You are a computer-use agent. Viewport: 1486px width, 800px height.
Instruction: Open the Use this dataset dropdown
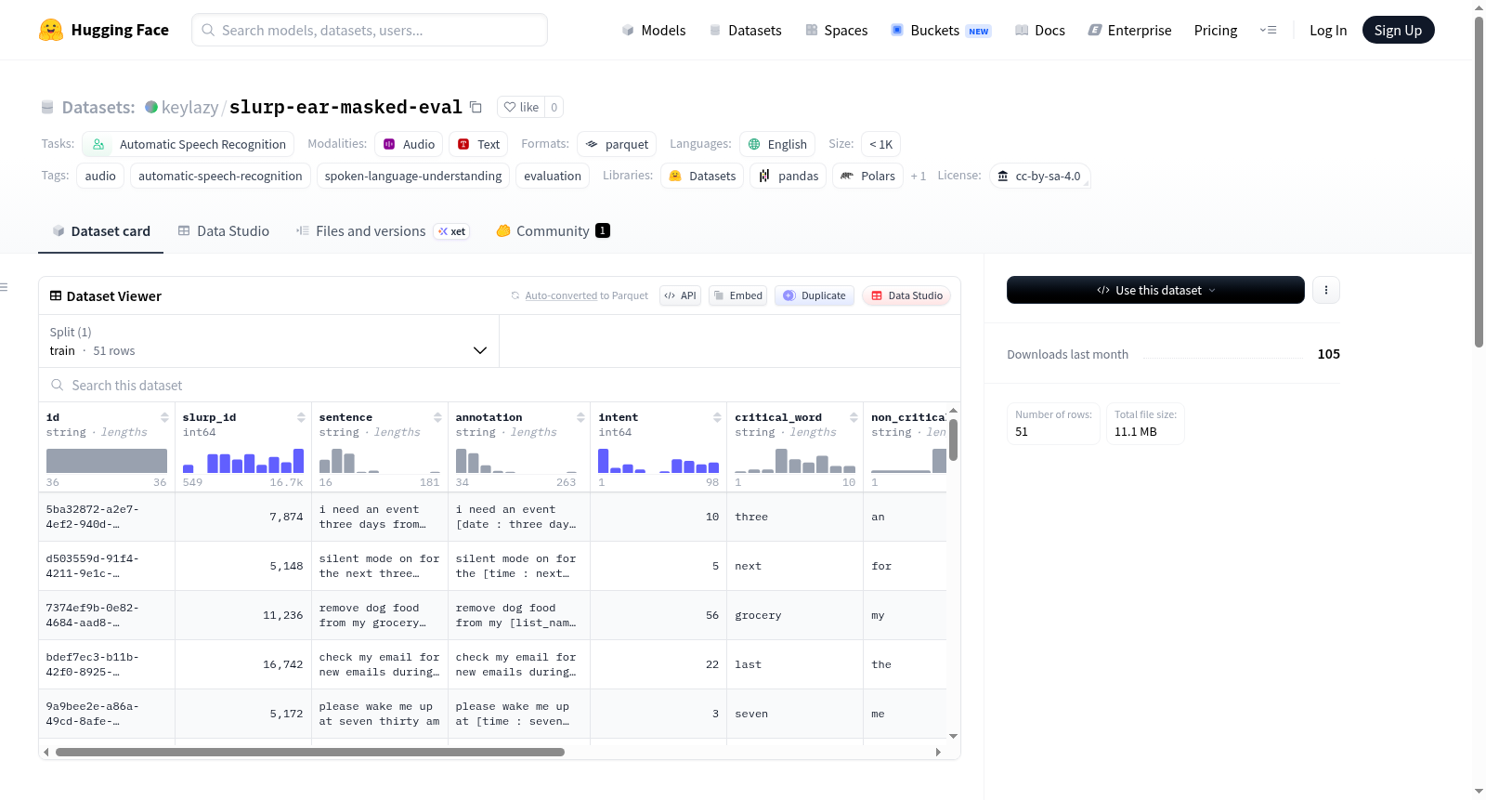click(x=1155, y=290)
